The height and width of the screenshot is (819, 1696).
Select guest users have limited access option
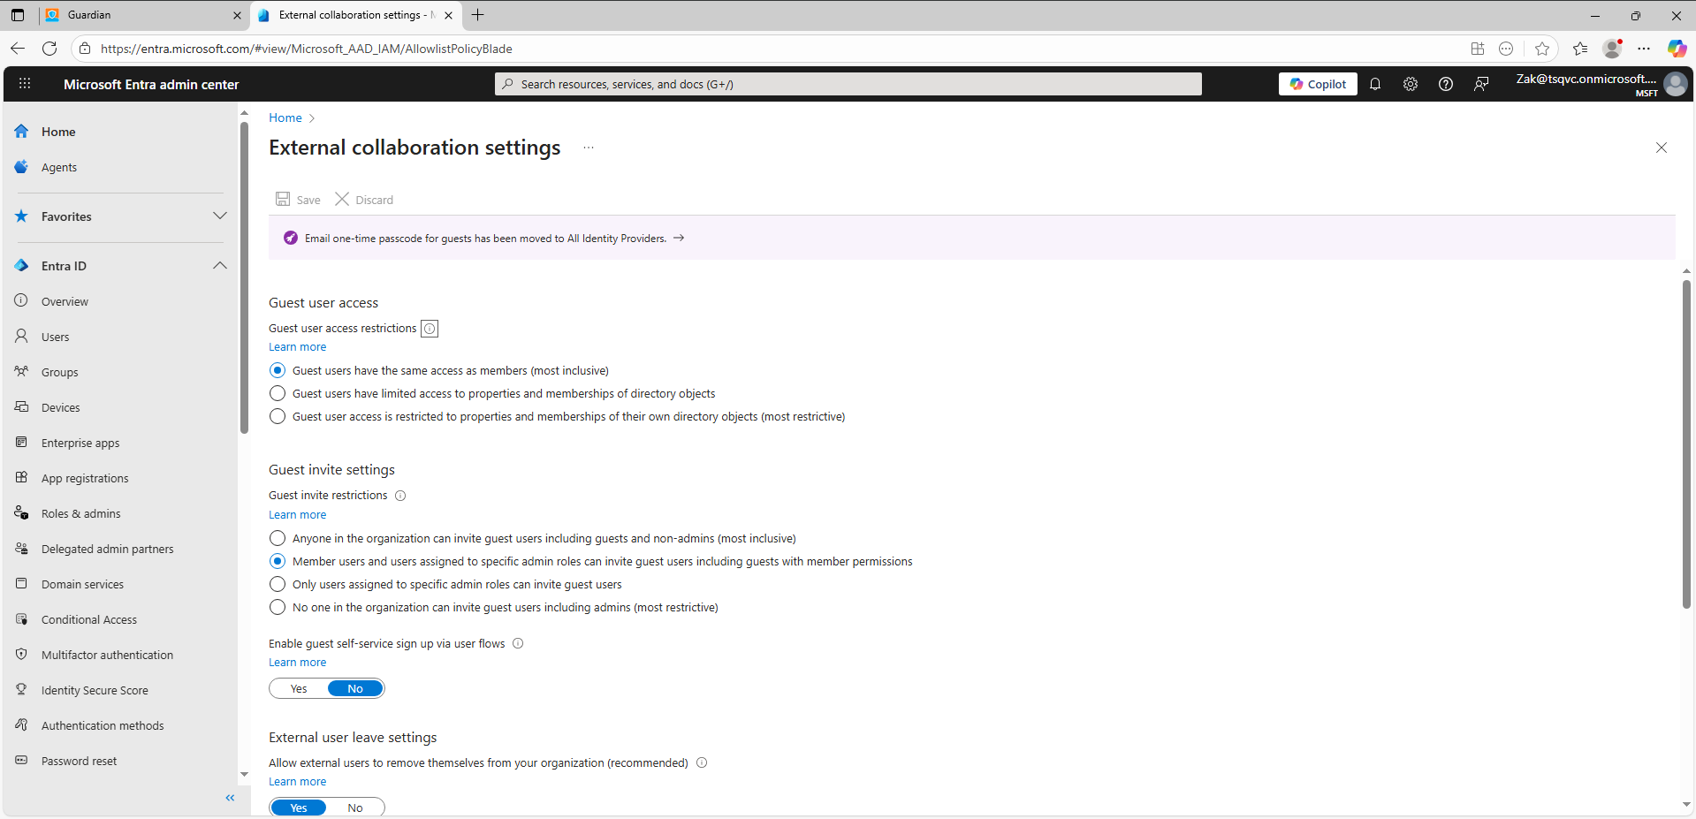pyautogui.click(x=278, y=394)
